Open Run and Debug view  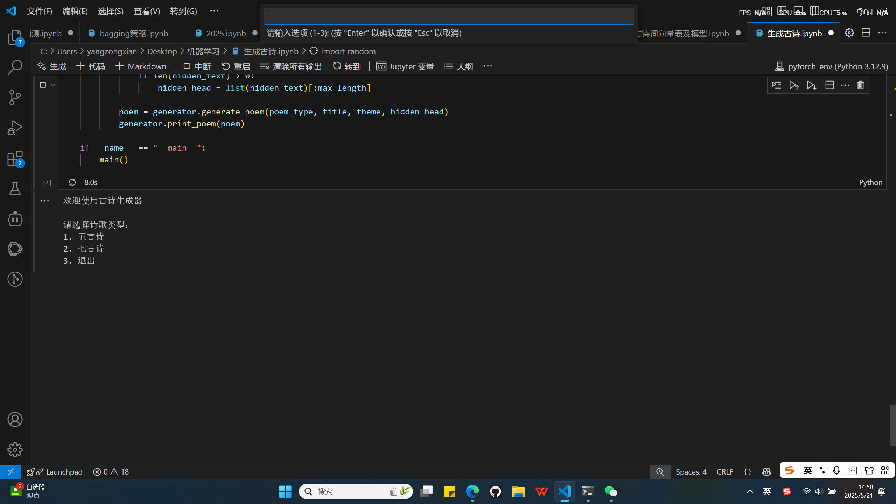point(15,128)
